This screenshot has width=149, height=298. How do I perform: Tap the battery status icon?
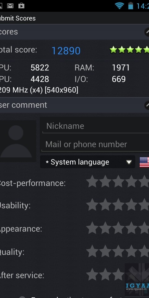pos(131,6)
